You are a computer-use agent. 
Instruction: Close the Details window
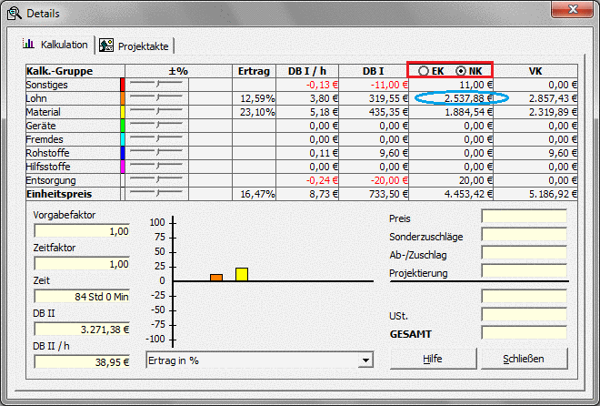point(573,9)
